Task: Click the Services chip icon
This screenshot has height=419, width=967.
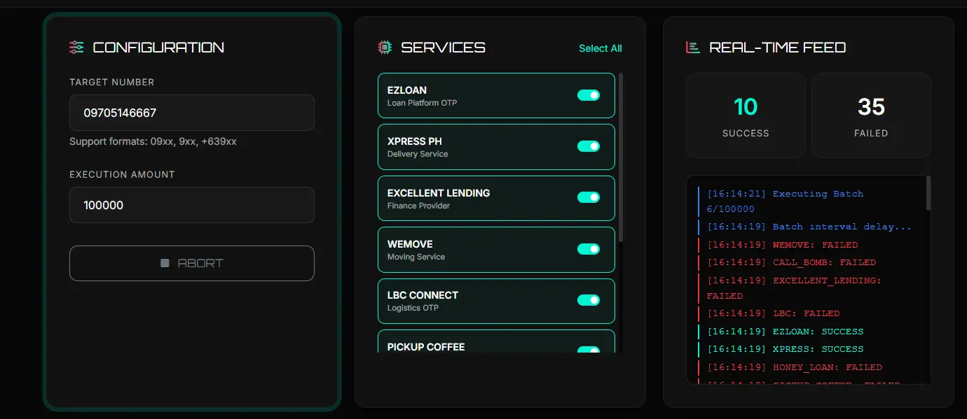Action: click(385, 48)
